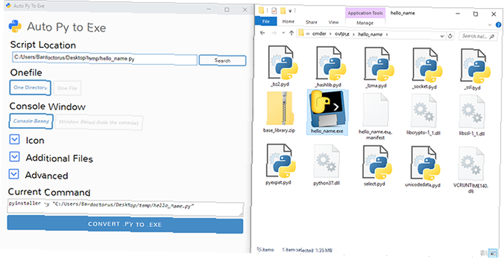Open the _bz2.pyd file icon
Image resolution: width=504 pixels, height=259 pixels.
pyautogui.click(x=283, y=63)
